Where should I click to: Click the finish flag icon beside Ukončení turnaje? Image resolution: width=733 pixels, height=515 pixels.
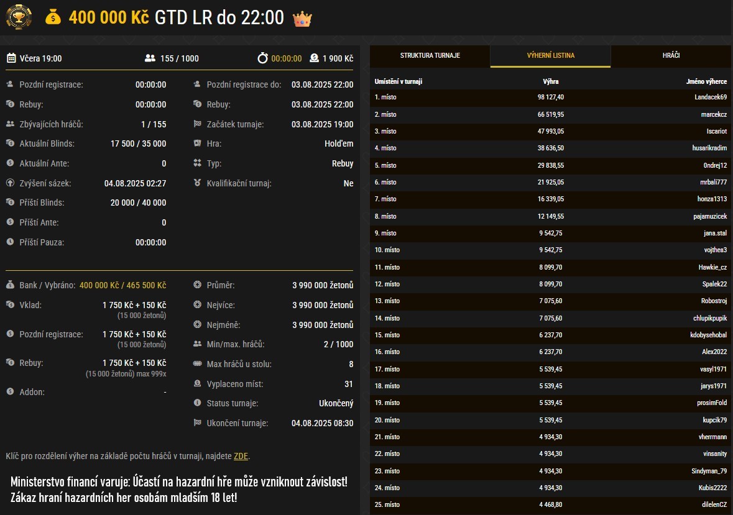pos(198,423)
